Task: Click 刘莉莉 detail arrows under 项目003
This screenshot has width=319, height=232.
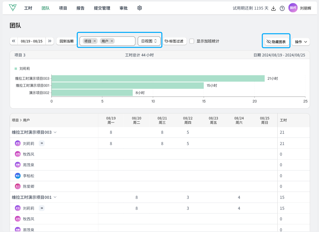Action: click(x=42, y=143)
